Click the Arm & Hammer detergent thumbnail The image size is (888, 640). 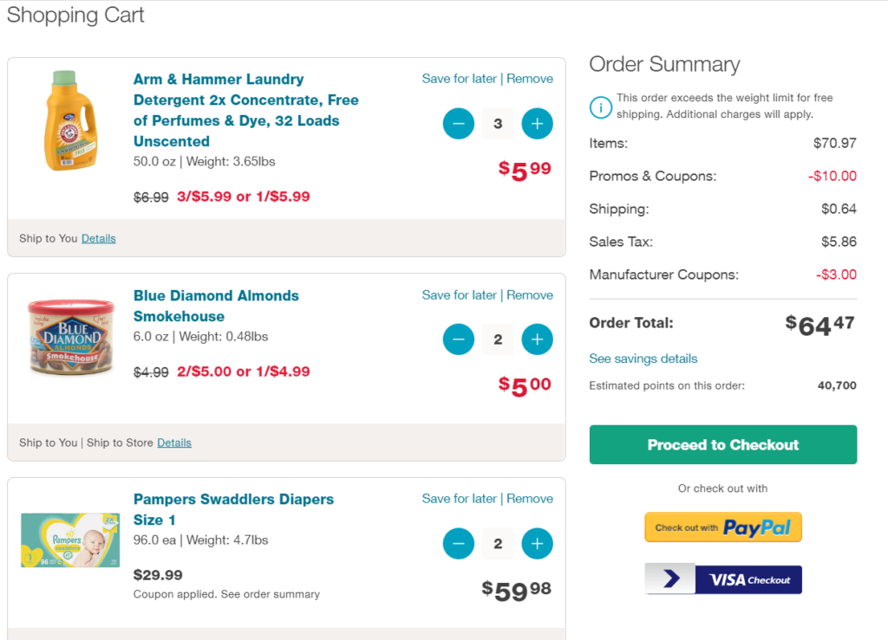[x=69, y=120]
